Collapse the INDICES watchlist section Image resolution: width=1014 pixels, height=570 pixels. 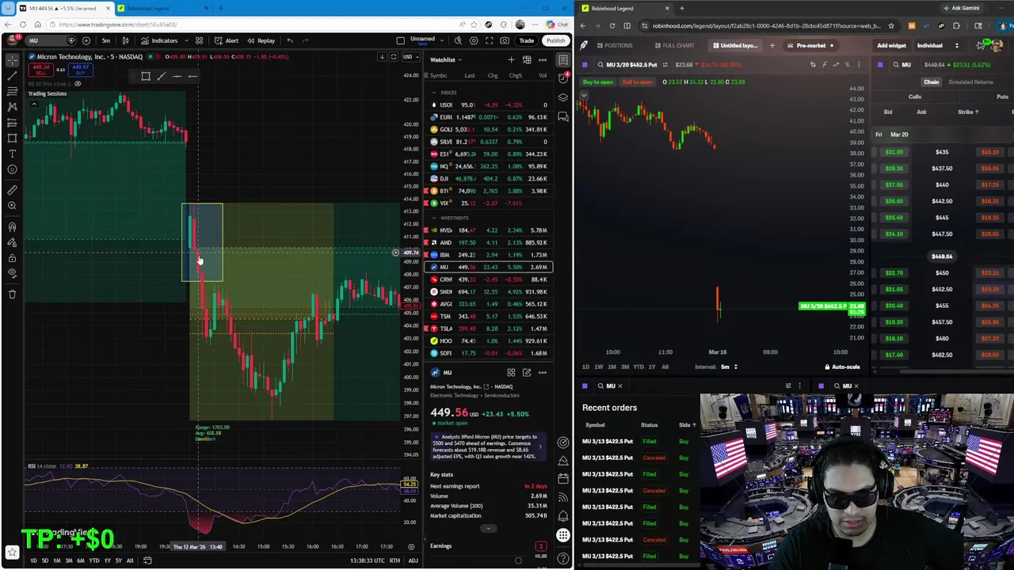tap(434, 93)
